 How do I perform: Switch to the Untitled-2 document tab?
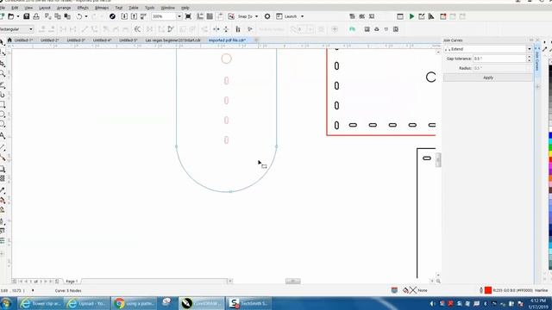click(50, 40)
